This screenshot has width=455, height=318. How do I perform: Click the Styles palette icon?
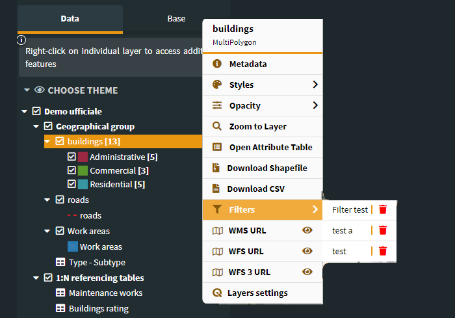(x=217, y=85)
